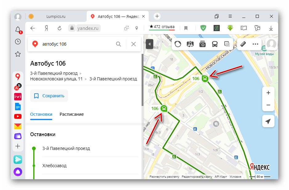This screenshot has width=289, height=190.
Task: Select the ruler distance tool
Action: pos(243,44)
